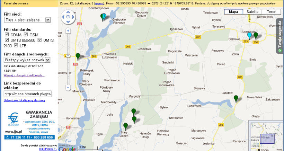Open the TELEPOLIS.PL link
This screenshot has width=284, height=151.
tap(48, 149)
